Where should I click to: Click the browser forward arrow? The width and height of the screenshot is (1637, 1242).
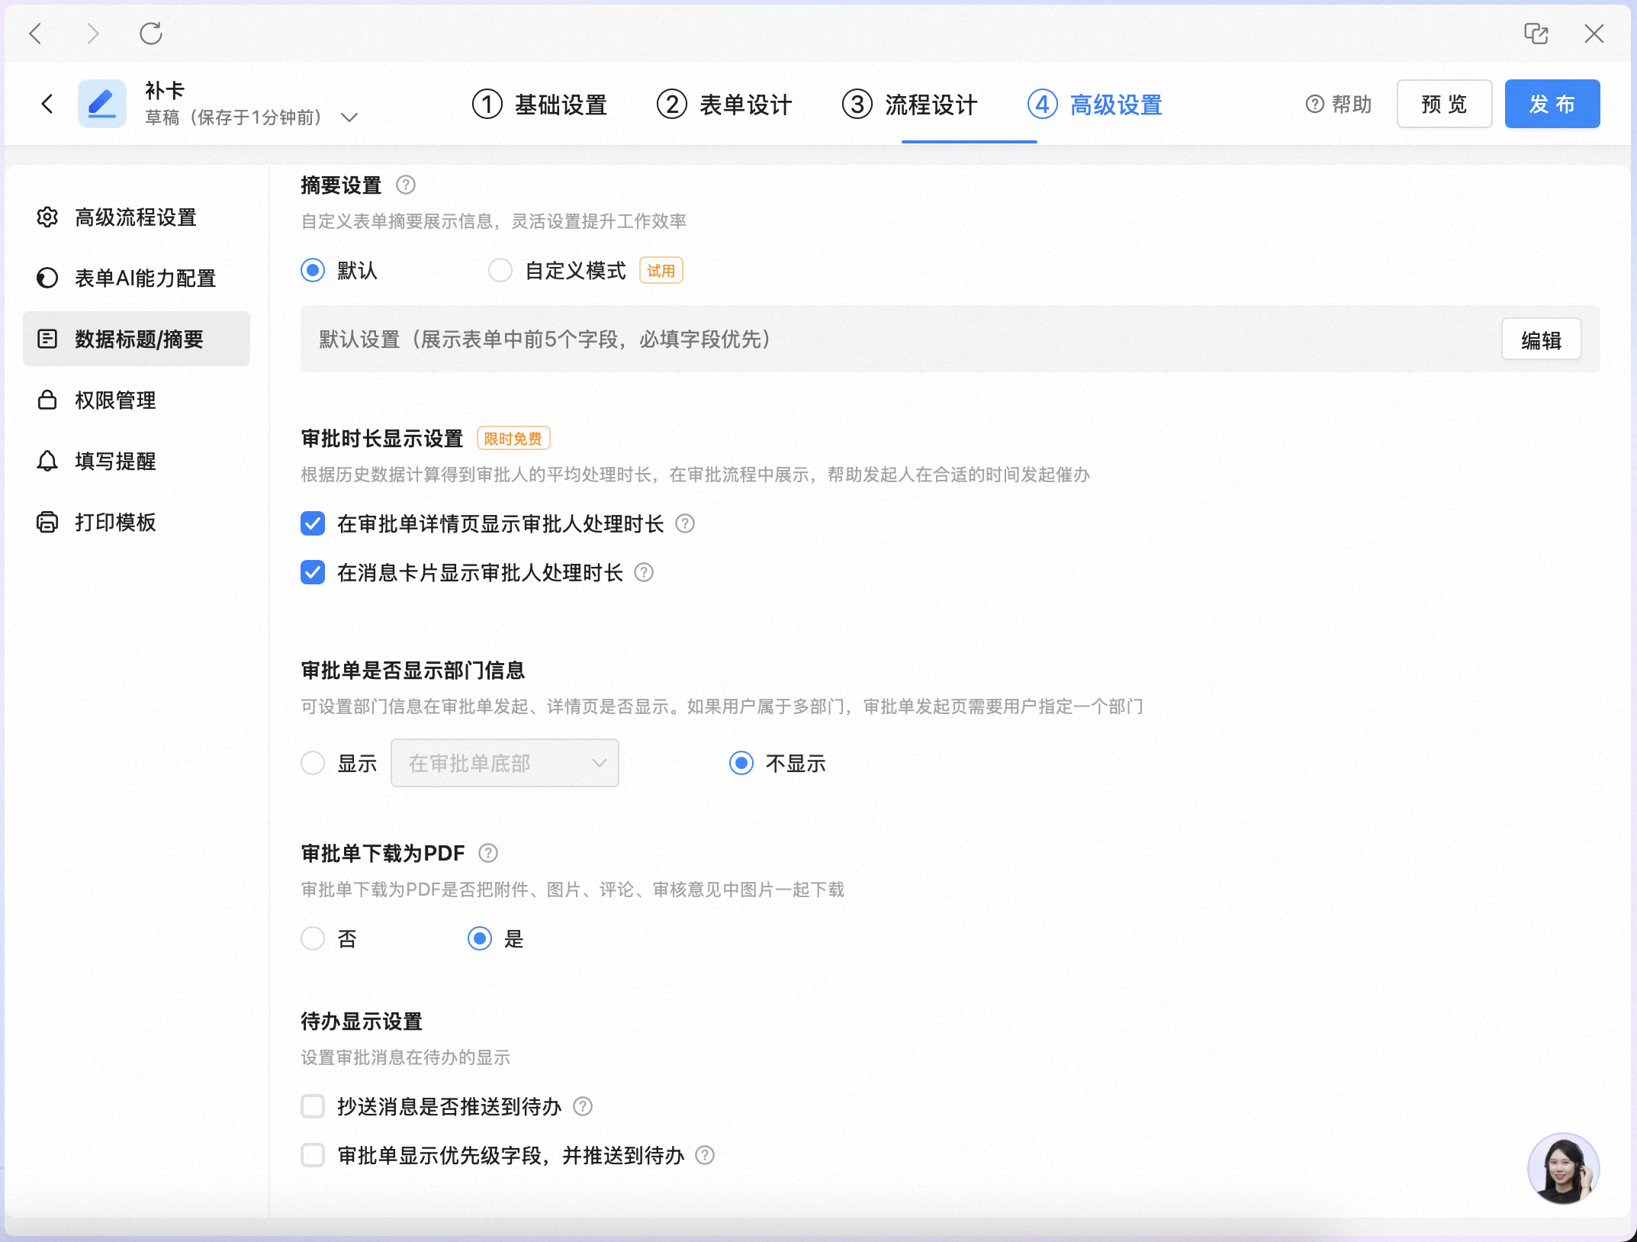(93, 34)
